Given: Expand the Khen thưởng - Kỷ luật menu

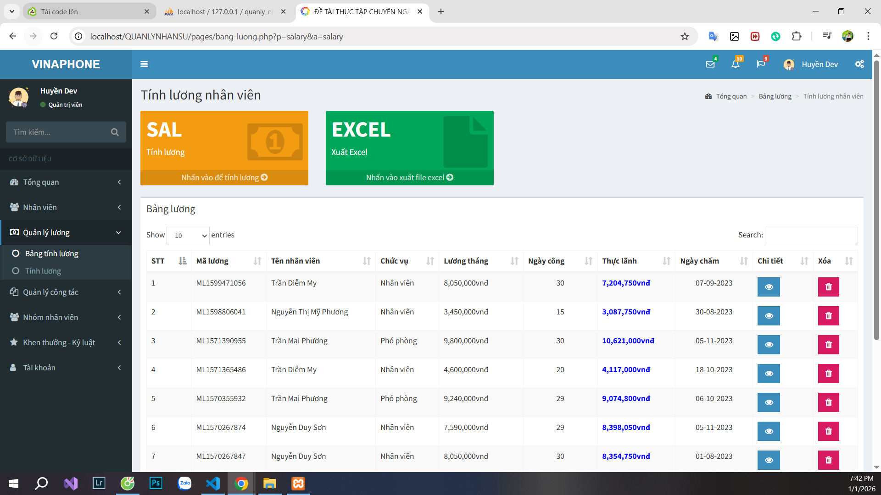Looking at the screenshot, I should [x=66, y=342].
